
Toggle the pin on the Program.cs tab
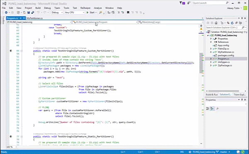[21, 18]
